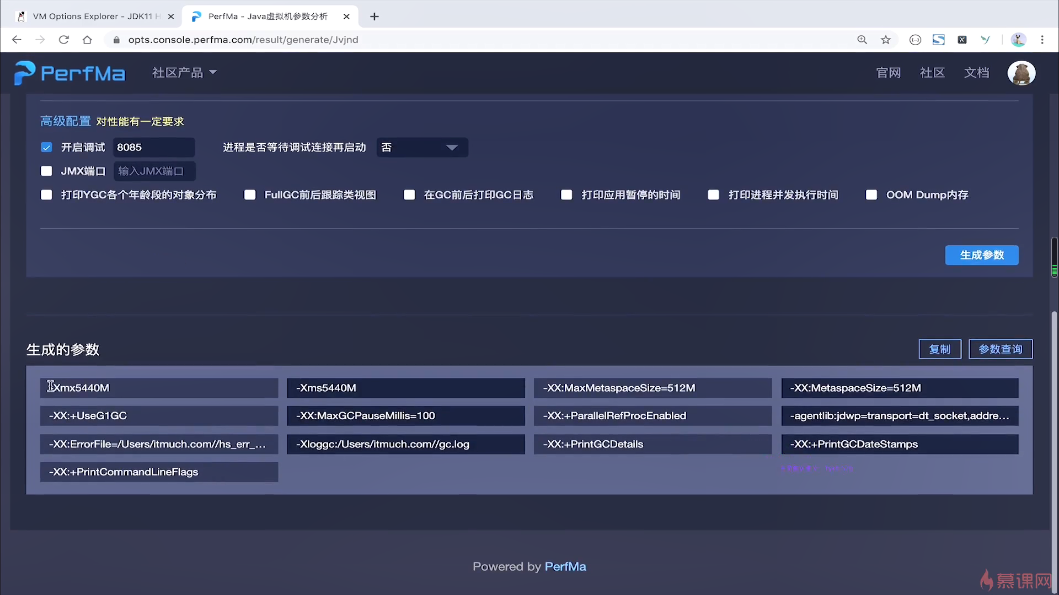This screenshot has width=1059, height=595.
Task: Open Chrome three-dot menu
Action: (x=1042, y=40)
